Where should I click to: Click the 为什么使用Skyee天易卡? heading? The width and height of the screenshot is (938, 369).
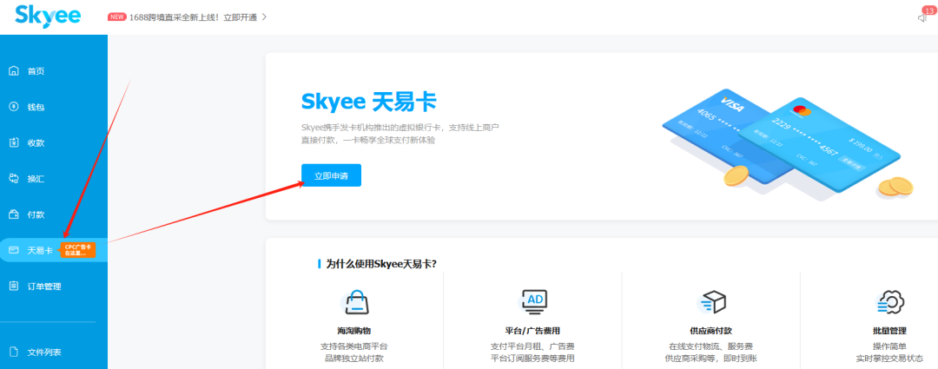pos(381,264)
